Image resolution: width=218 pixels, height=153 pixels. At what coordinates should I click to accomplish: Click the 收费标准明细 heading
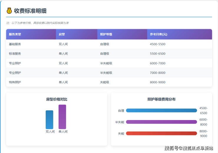click(x=30, y=11)
